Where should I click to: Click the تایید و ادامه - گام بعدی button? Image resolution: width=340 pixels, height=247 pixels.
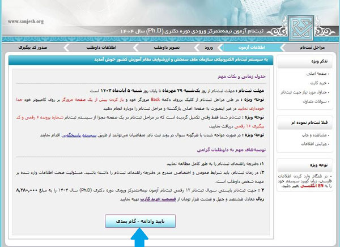point(141,221)
